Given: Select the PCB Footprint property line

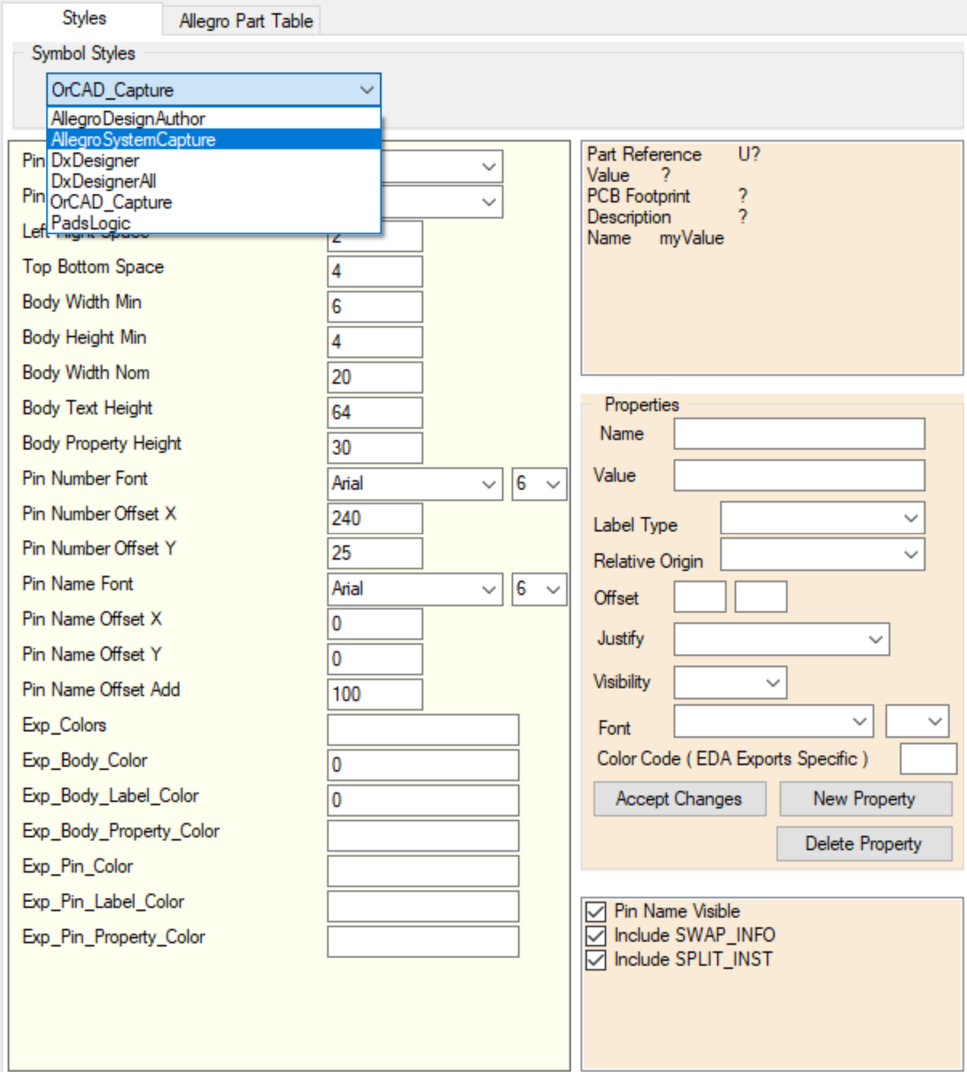Looking at the screenshot, I should point(667,196).
